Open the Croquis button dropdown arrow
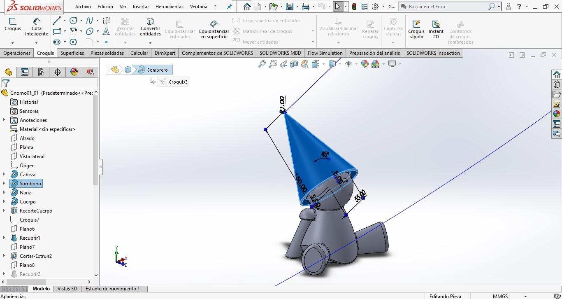The width and height of the screenshot is (562, 299). coord(12,42)
